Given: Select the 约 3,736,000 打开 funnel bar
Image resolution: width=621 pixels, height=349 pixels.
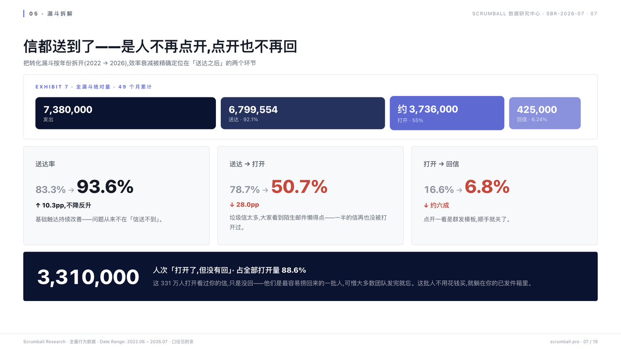Looking at the screenshot, I should coord(447,113).
